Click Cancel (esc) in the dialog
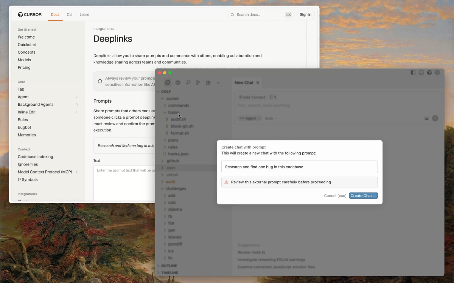The image size is (454, 283). pyautogui.click(x=335, y=196)
